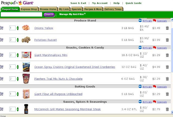Select the Specials tab
Viewport: 173px width, 117px height.
76,9
